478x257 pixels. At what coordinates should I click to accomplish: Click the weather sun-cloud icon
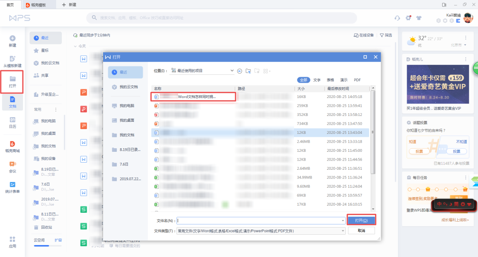click(x=411, y=40)
